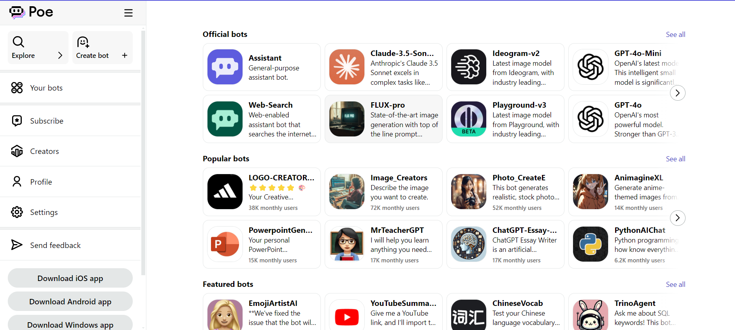Image resolution: width=735 pixels, height=330 pixels.
Task: Click the Poe logo icon
Action: (x=17, y=12)
